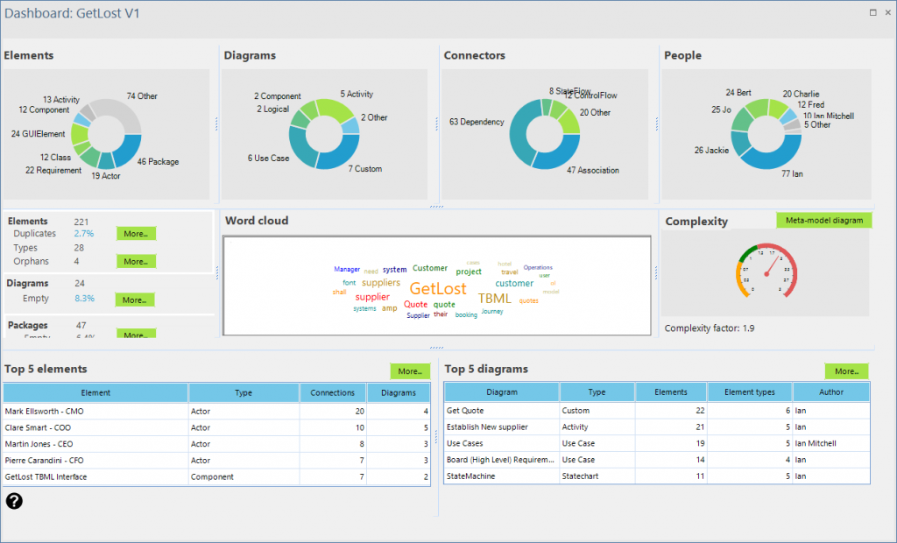The image size is (897, 543).
Task: Sort elements table by Connections column
Action: tap(333, 392)
